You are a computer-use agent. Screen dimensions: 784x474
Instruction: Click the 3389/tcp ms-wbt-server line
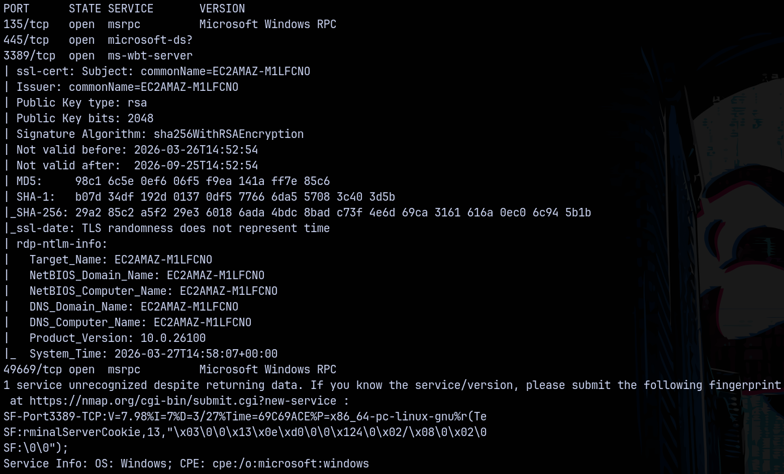(x=98, y=56)
